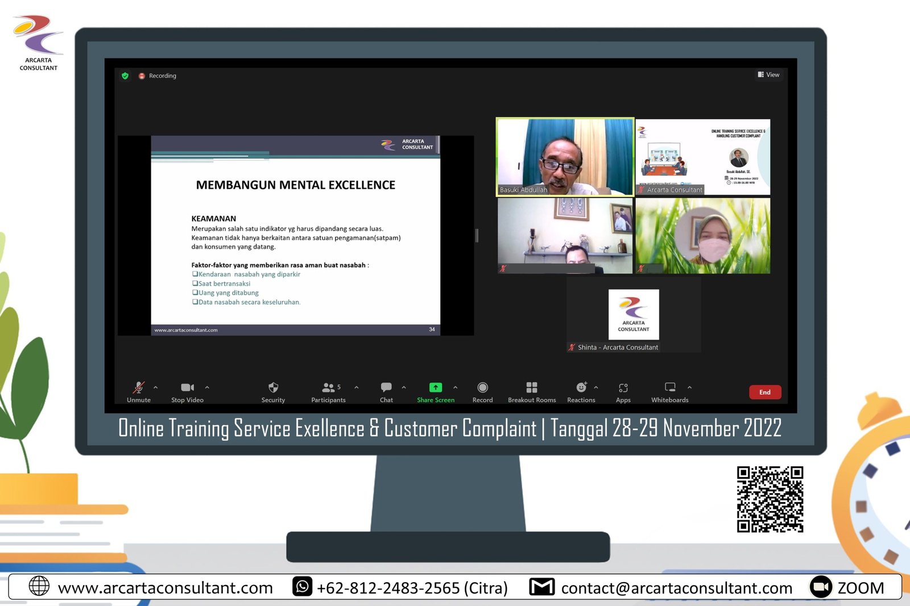Stop the video camera
This screenshot has height=606, width=910.
187,388
